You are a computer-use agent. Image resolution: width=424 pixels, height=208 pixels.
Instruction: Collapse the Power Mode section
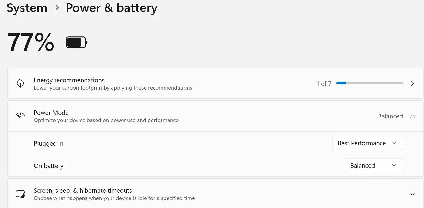pyautogui.click(x=413, y=116)
